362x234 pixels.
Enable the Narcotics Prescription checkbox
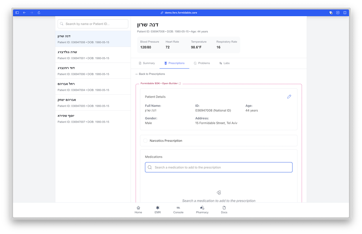coord(145,141)
